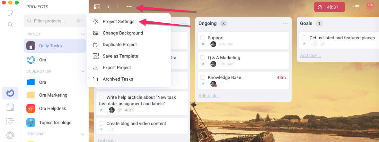Click the 87h 10m tracked time
This screenshot has height=142, width=379.
click(226, 44)
